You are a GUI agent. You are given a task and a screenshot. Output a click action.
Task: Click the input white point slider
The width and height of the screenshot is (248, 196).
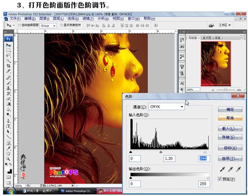point(205,152)
